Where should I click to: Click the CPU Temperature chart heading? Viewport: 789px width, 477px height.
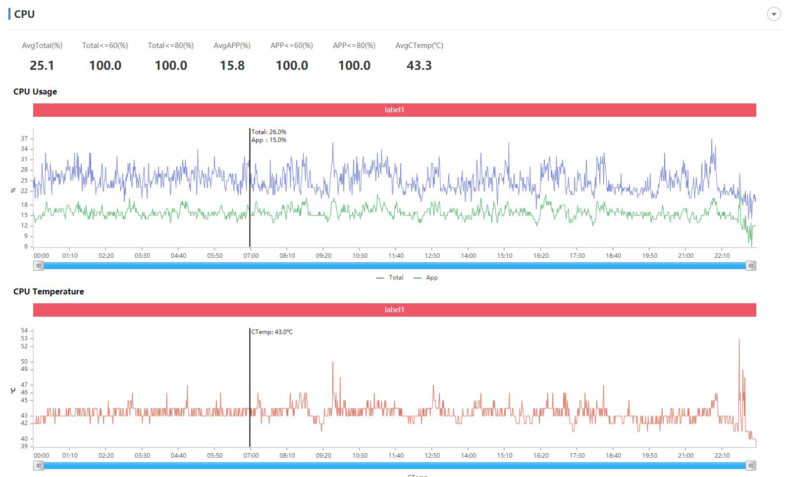click(49, 291)
